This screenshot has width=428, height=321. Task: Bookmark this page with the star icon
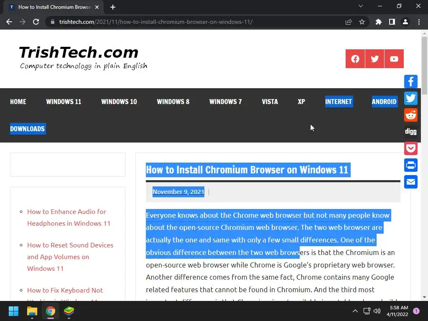tap(362, 22)
